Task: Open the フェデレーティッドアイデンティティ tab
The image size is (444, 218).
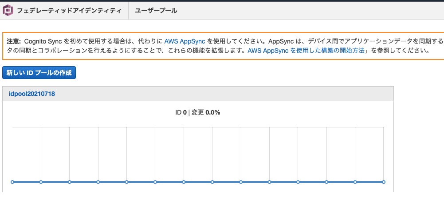Action: click(69, 11)
